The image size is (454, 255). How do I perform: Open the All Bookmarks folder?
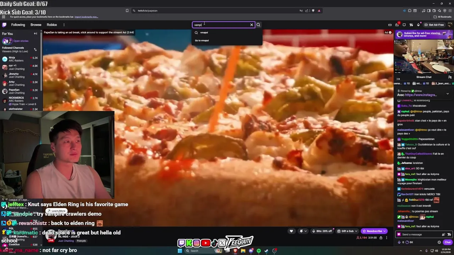tap(443, 17)
